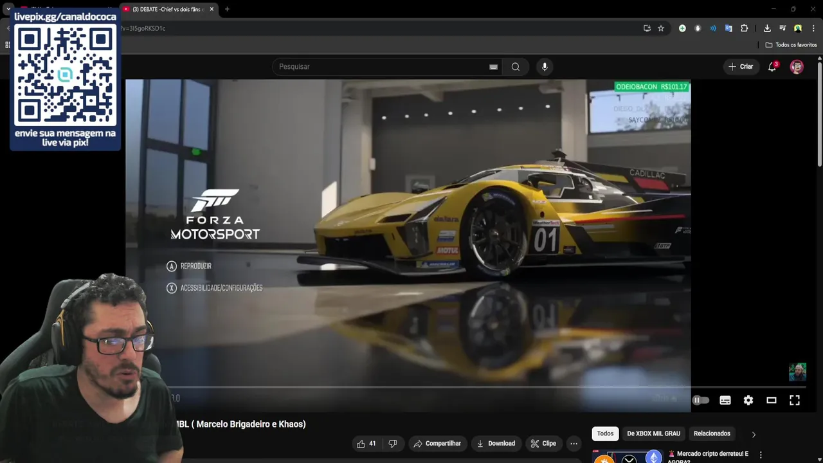Click the Clipe button

(543, 444)
